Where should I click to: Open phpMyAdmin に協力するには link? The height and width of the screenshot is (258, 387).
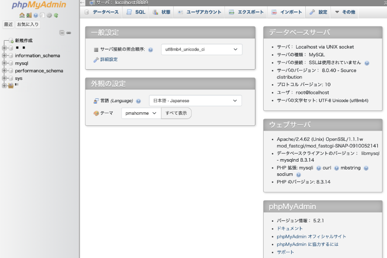click(308, 244)
